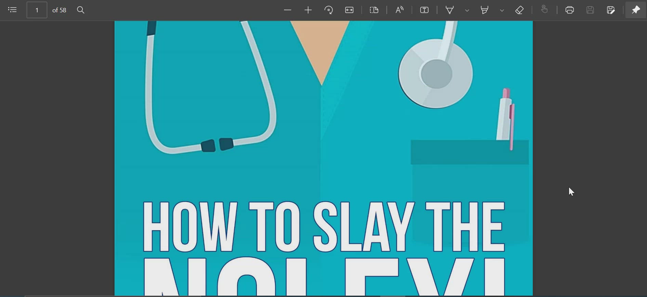Image resolution: width=647 pixels, height=297 pixels.
Task: Toggle touch drawing mode
Action: coord(544,10)
